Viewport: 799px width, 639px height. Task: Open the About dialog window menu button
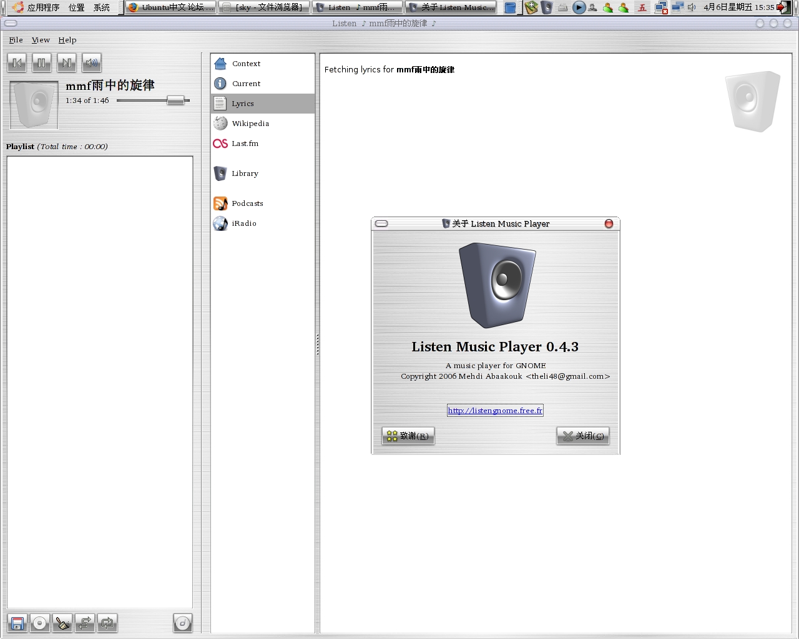[381, 223]
